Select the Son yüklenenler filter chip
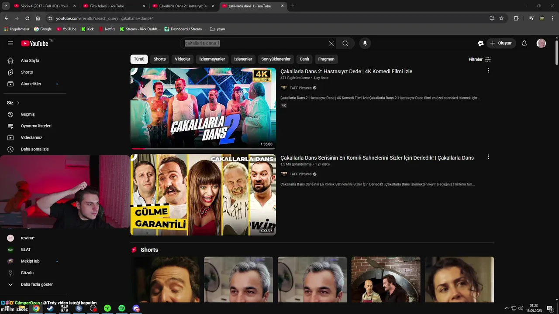This screenshot has height=314, width=559. (x=276, y=59)
